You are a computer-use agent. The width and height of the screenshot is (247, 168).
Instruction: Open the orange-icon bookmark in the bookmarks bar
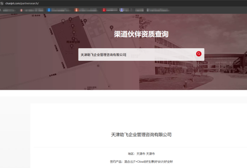pyautogui.click(x=86, y=10)
